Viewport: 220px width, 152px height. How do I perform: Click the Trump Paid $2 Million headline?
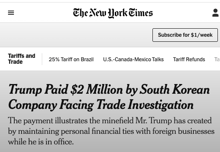pyautogui.click(x=109, y=97)
